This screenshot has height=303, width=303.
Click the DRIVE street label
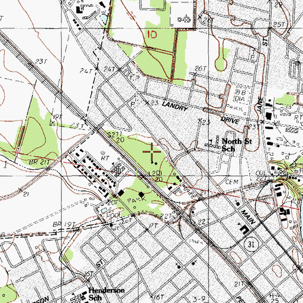click(x=230, y=120)
